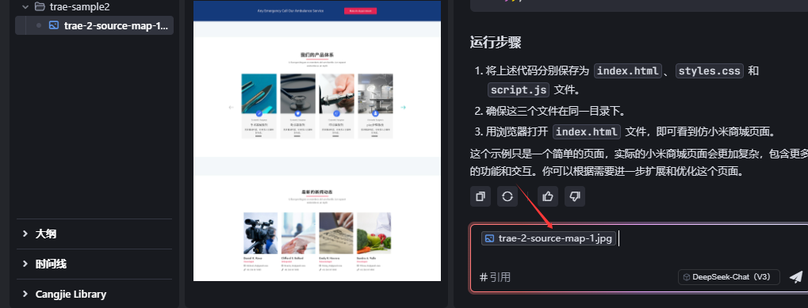
Task: Click the right carousel arrow in preview
Action: (x=404, y=108)
